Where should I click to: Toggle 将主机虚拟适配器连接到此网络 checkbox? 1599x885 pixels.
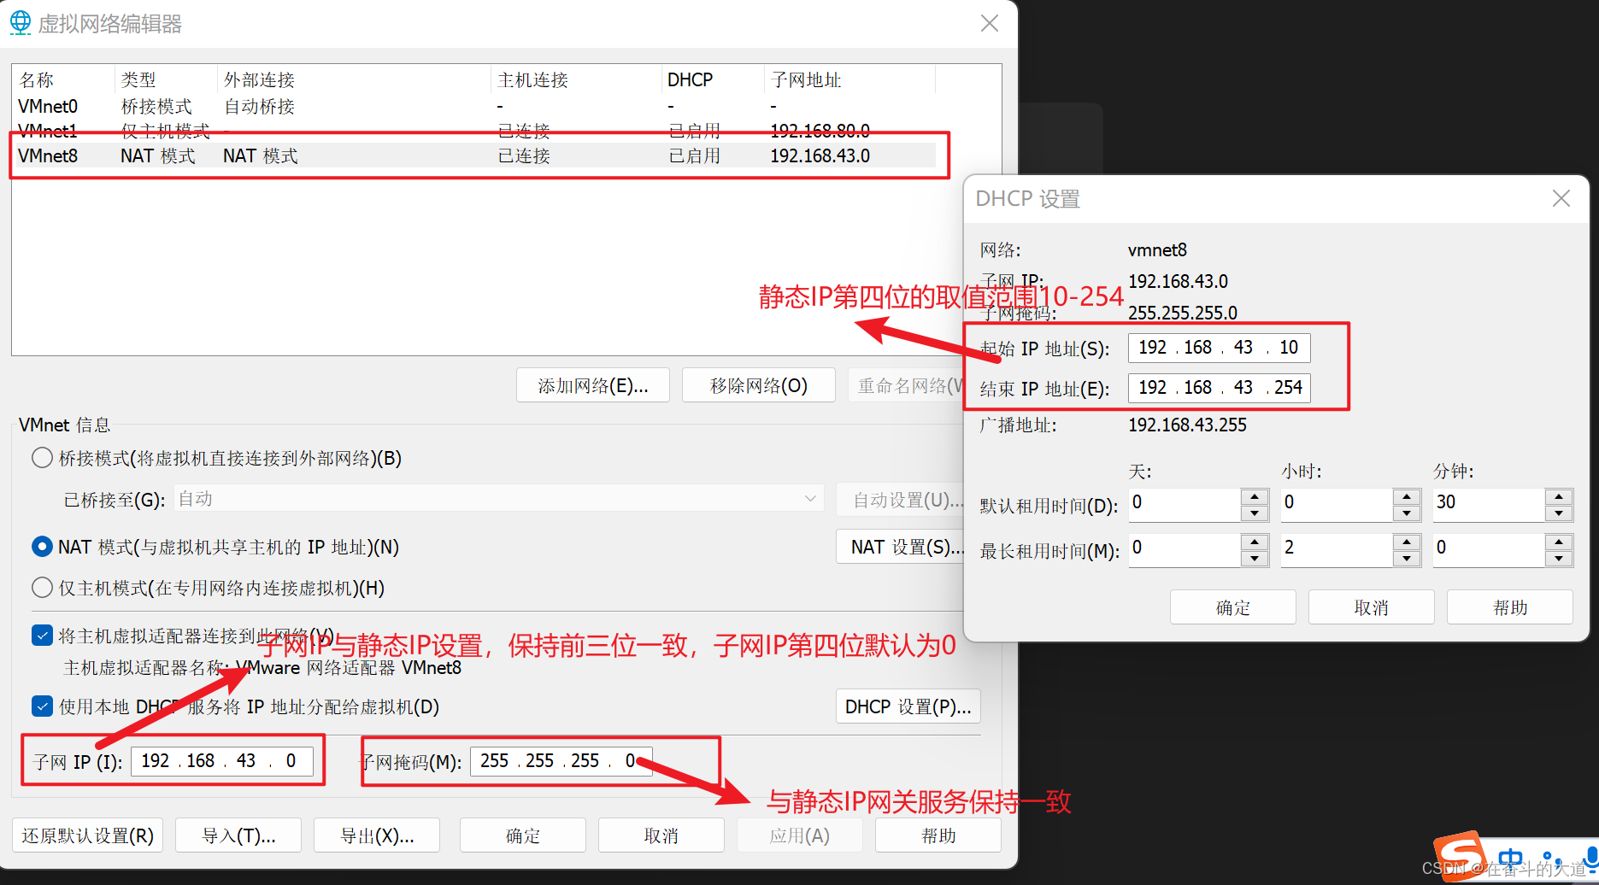click(42, 636)
